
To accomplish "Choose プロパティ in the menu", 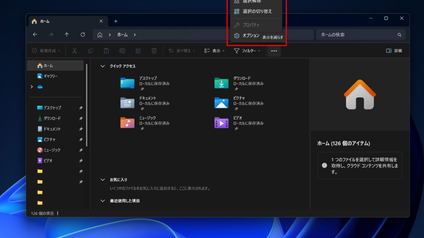I will point(256,25).
